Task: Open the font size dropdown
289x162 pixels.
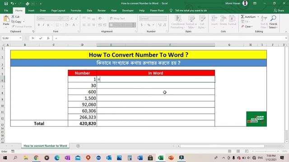Action: (67, 18)
